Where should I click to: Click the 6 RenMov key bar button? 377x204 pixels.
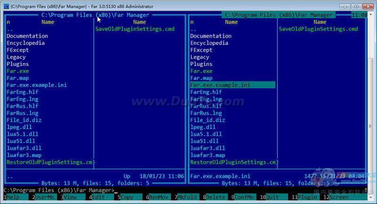point(158,197)
